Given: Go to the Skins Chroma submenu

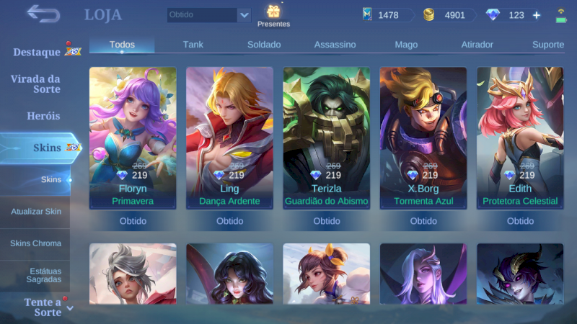Looking at the screenshot, I should (35, 243).
